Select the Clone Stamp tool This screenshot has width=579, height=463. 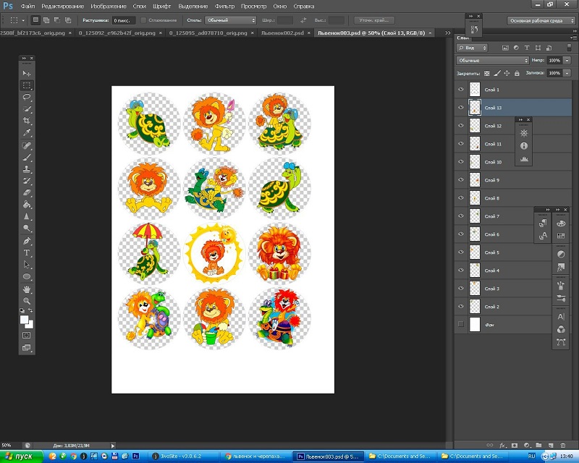coord(27,169)
